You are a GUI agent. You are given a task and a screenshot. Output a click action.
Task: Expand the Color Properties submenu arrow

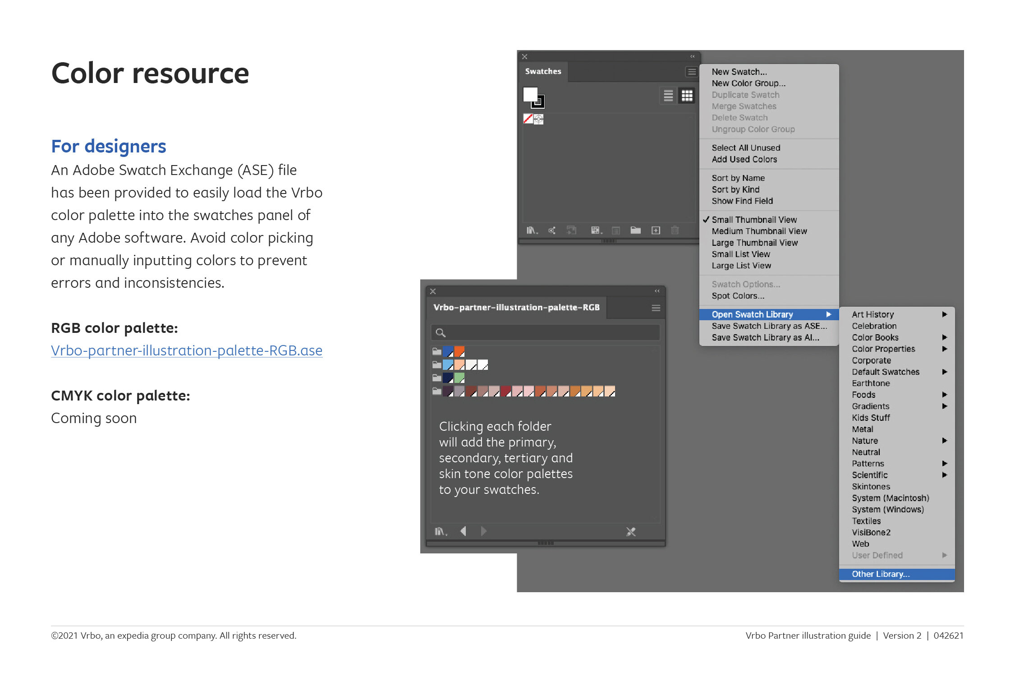(x=944, y=349)
